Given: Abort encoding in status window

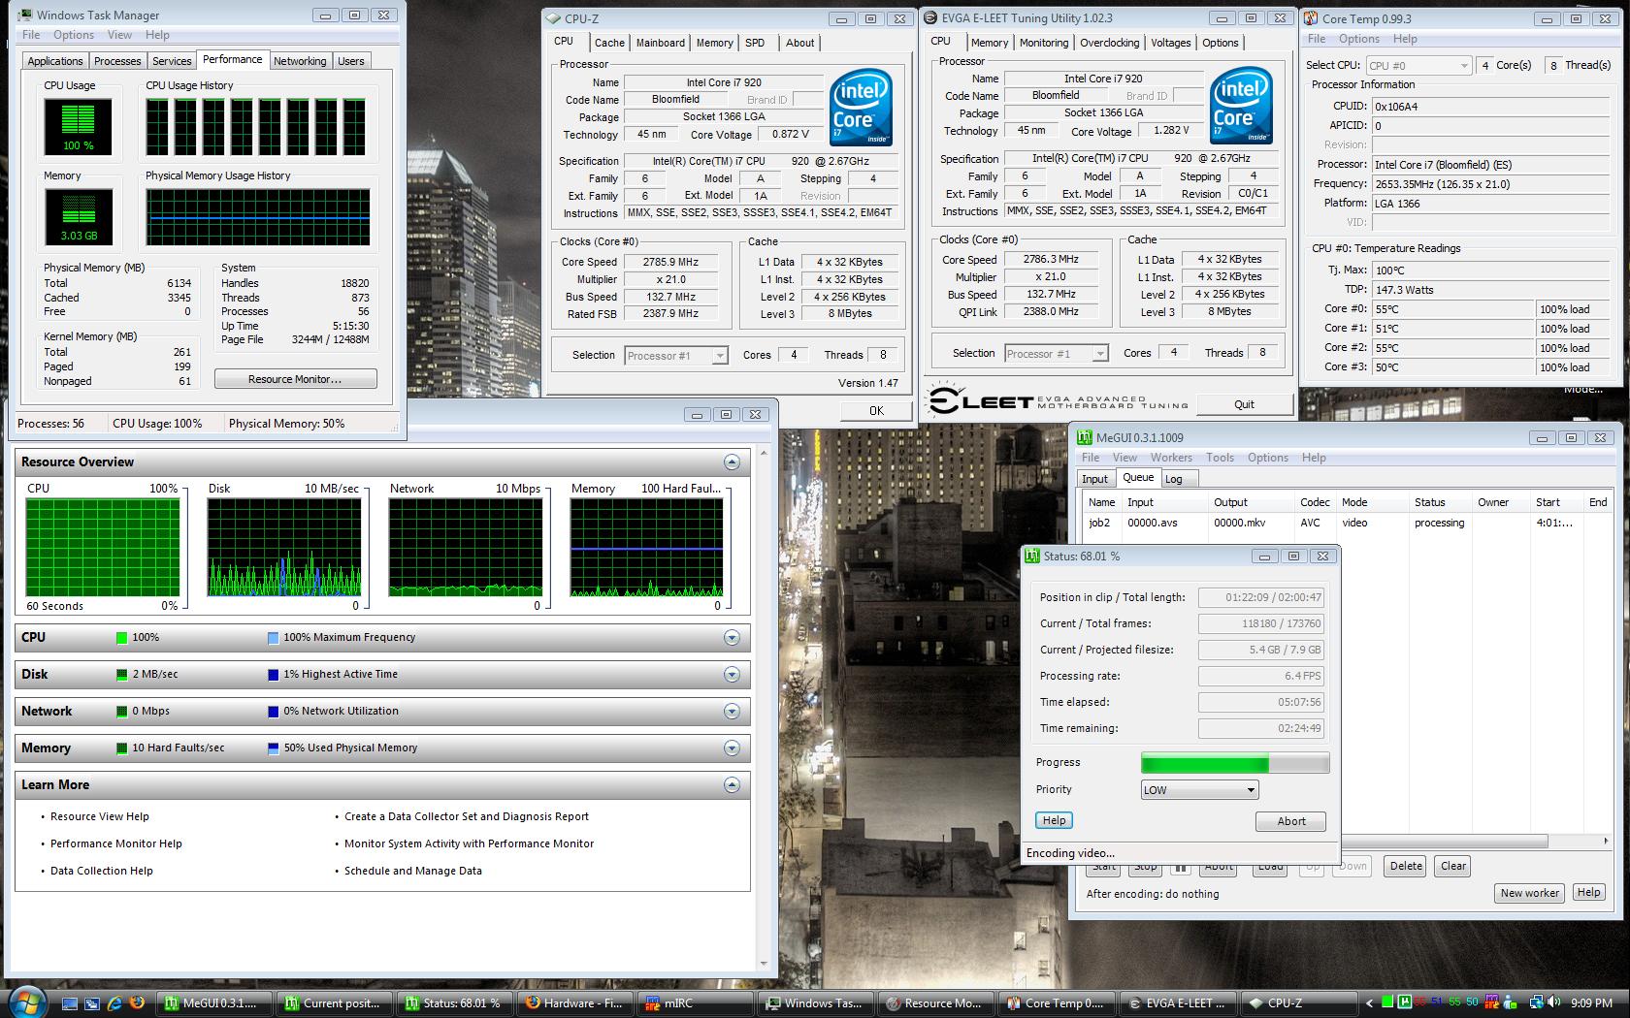Looking at the screenshot, I should click(1290, 821).
